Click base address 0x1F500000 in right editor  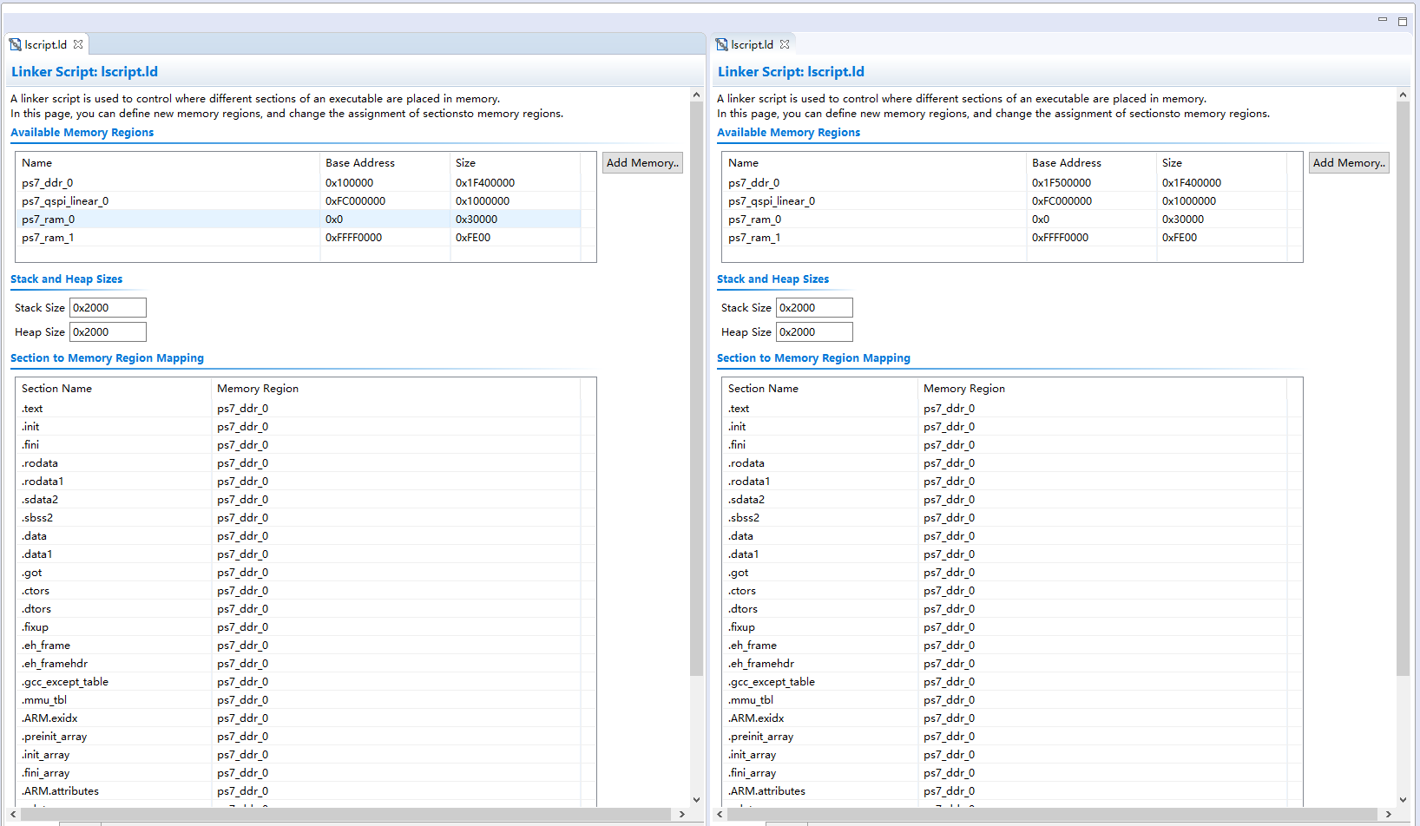(x=1062, y=183)
